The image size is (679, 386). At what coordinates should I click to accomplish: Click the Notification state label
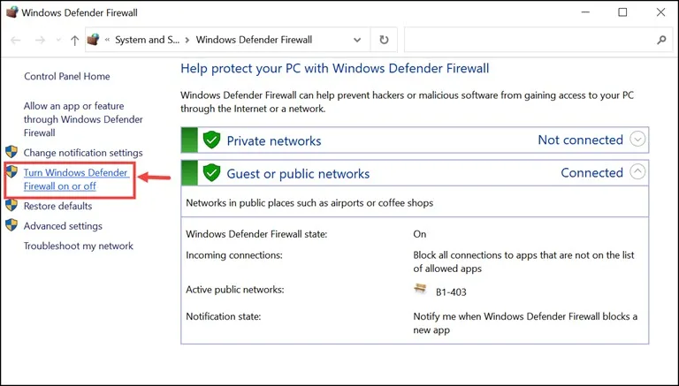pos(224,316)
